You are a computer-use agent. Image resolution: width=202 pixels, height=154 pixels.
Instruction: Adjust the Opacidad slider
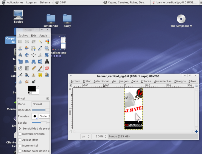pos(41,110)
